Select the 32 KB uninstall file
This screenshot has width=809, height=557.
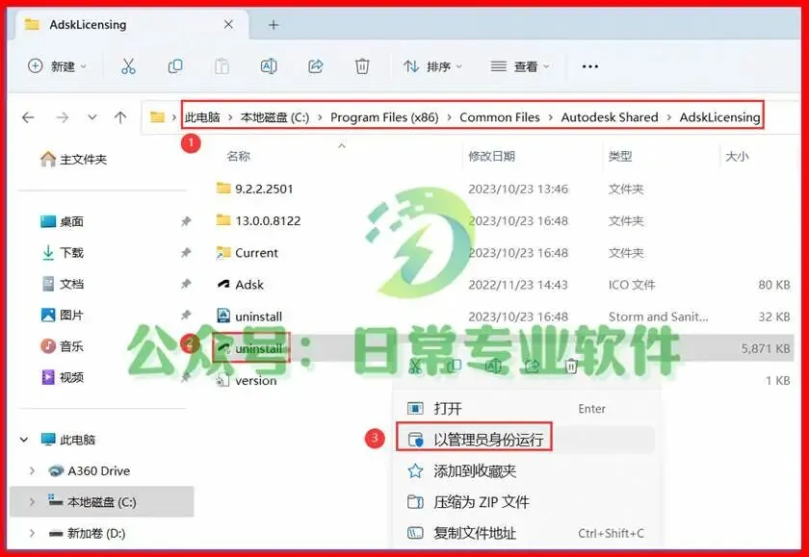(x=248, y=316)
